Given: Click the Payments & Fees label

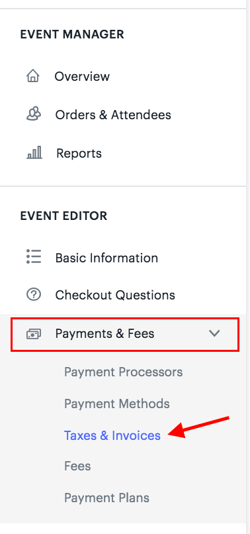Looking at the screenshot, I should coord(104,334).
